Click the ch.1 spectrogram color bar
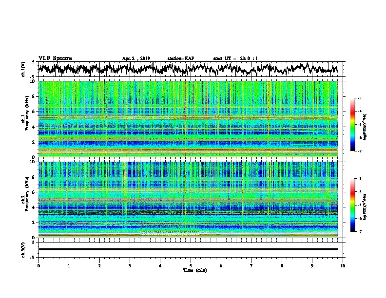Screen dimensions: 386x298 [x=352, y=125]
